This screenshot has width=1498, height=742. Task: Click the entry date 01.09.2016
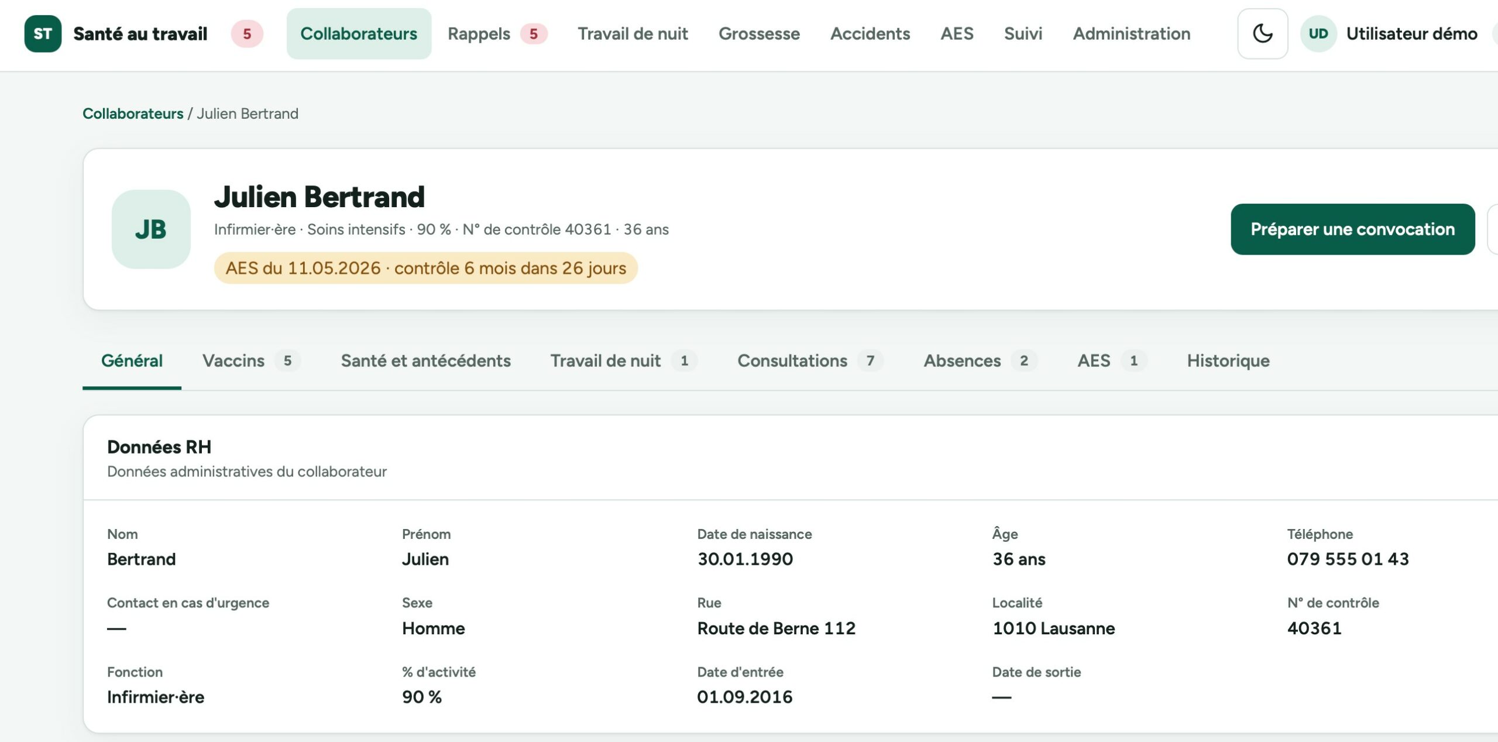[744, 697]
